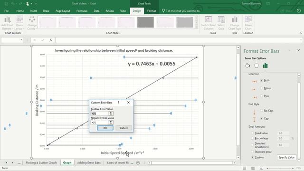Select Standard error option
This screenshot has height=171, width=304.
tap(252, 152)
